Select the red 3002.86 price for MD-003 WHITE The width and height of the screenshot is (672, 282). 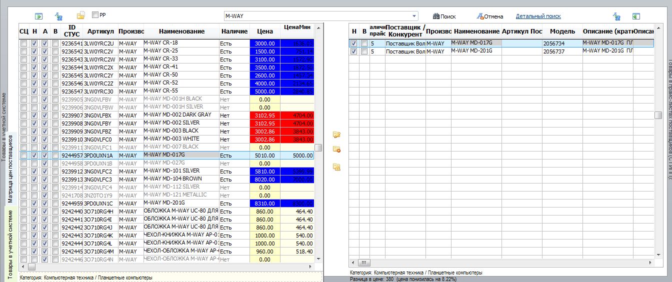pos(264,139)
